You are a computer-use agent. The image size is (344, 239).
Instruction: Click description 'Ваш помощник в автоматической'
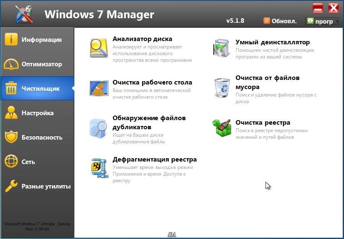(x=151, y=90)
